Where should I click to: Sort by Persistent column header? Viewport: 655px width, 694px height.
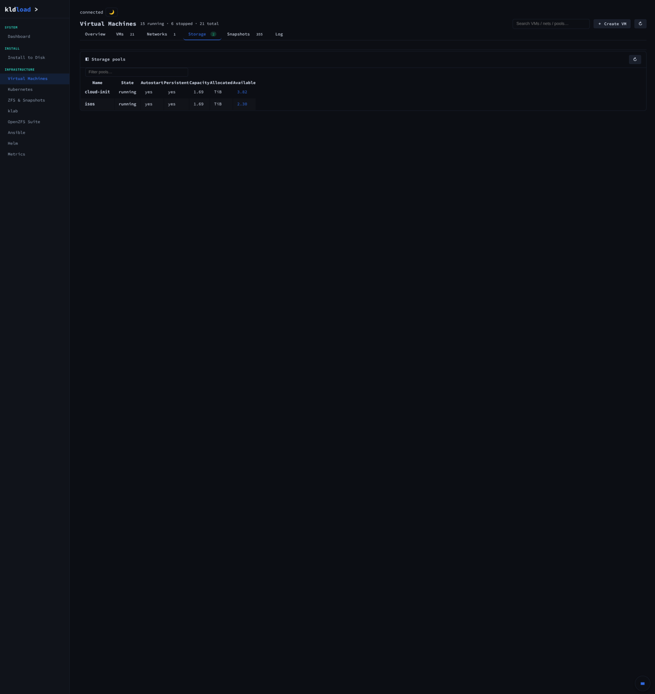(x=176, y=83)
